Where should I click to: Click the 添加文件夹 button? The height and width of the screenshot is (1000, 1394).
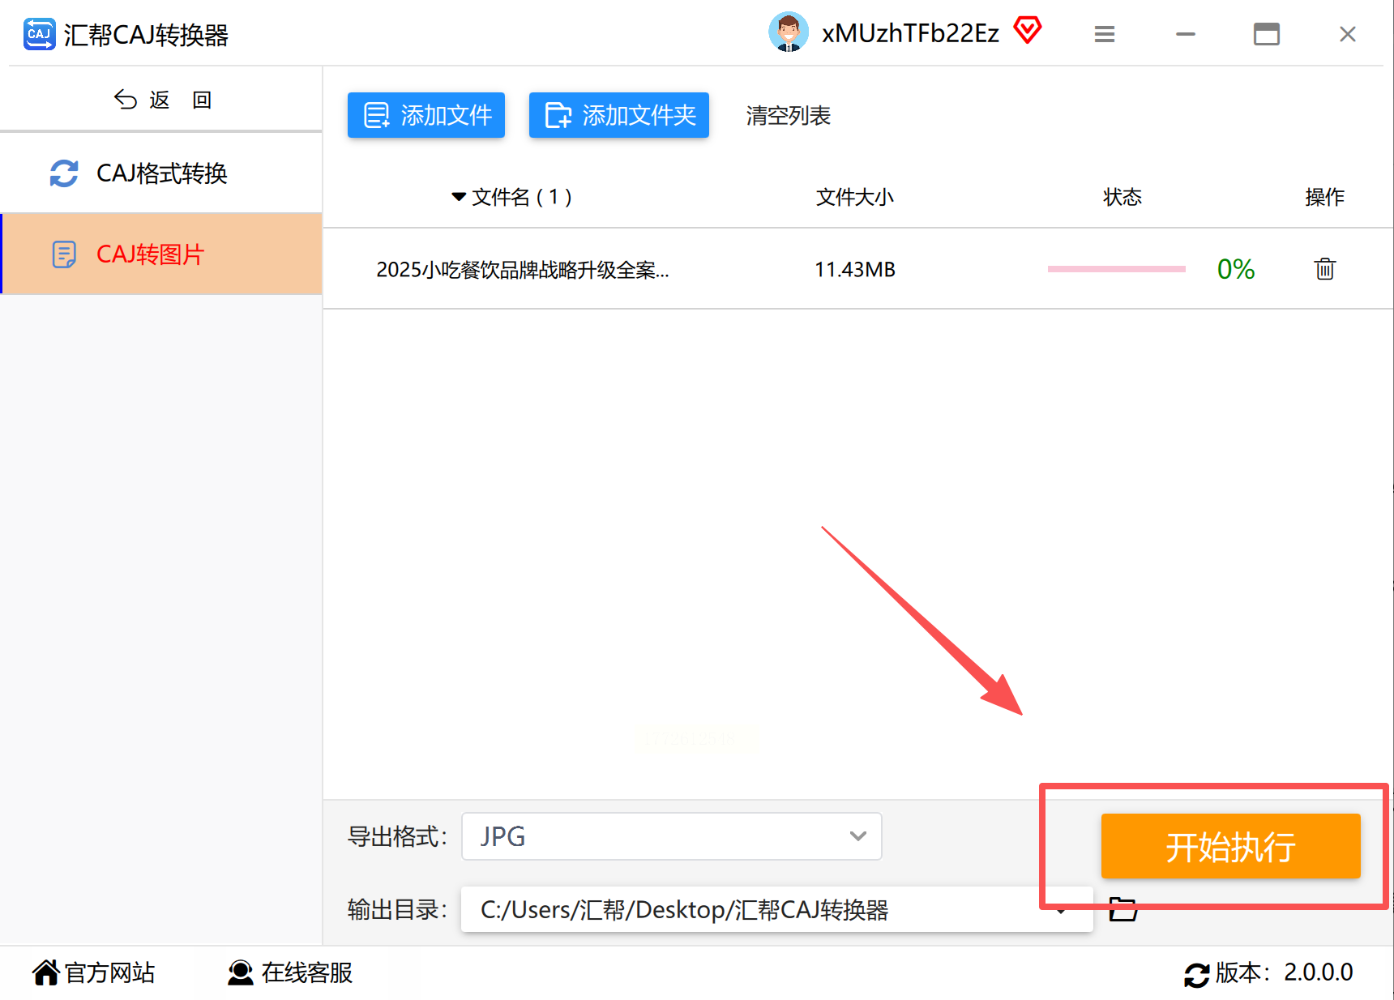click(619, 115)
